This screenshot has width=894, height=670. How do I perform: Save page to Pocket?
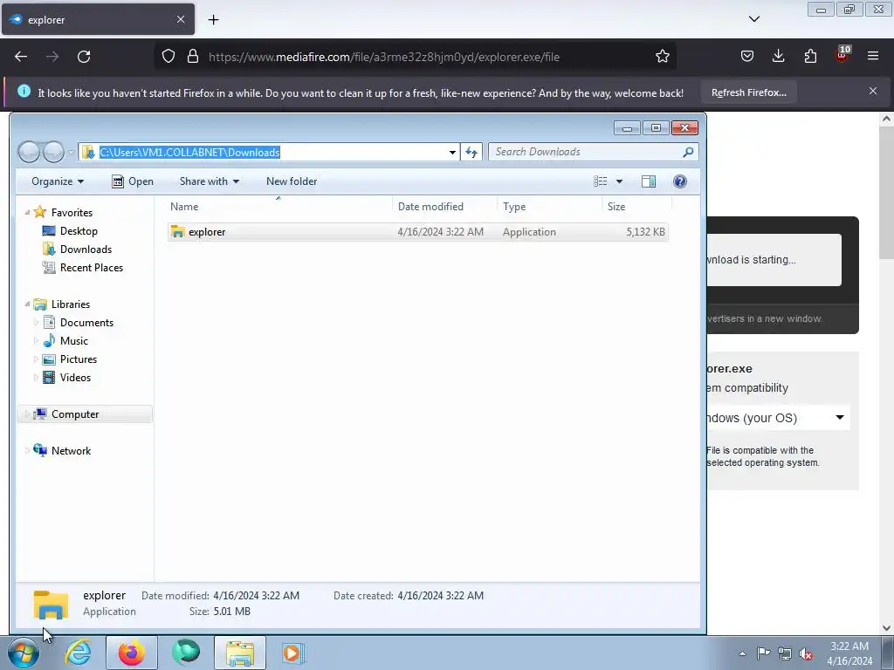747,57
